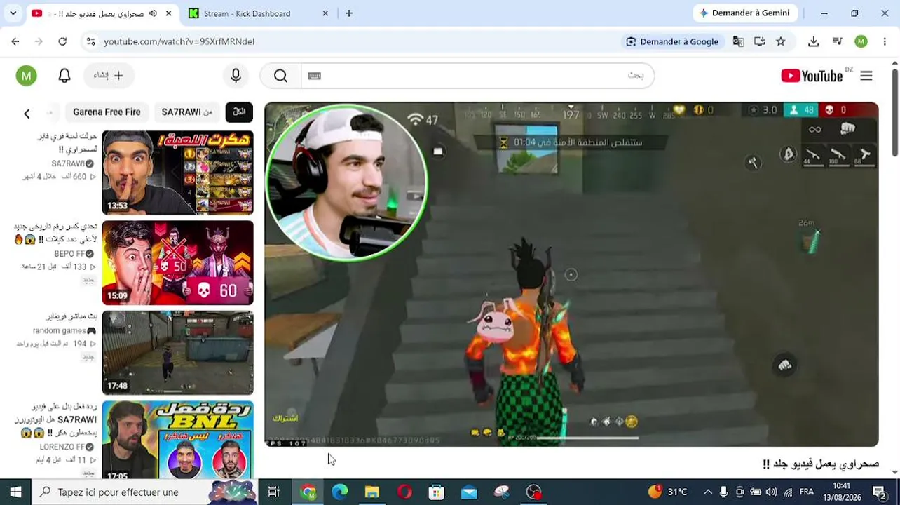Image resolution: width=900 pixels, height=505 pixels.
Task: Open the Chrome icon on the taskbar
Action: click(x=308, y=492)
